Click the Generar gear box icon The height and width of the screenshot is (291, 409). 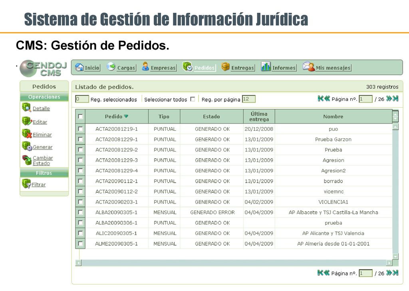point(27,146)
